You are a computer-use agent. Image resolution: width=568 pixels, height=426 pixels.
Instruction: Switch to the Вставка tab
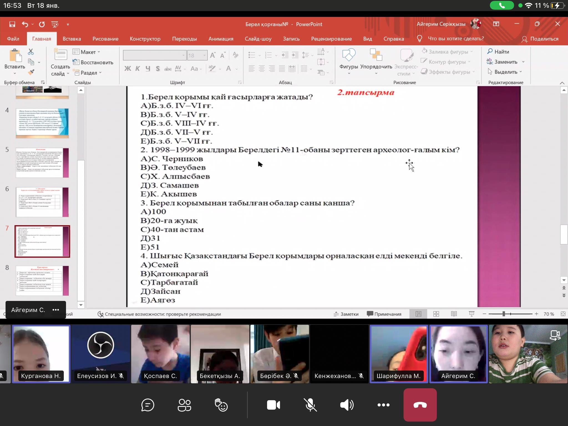coord(72,39)
